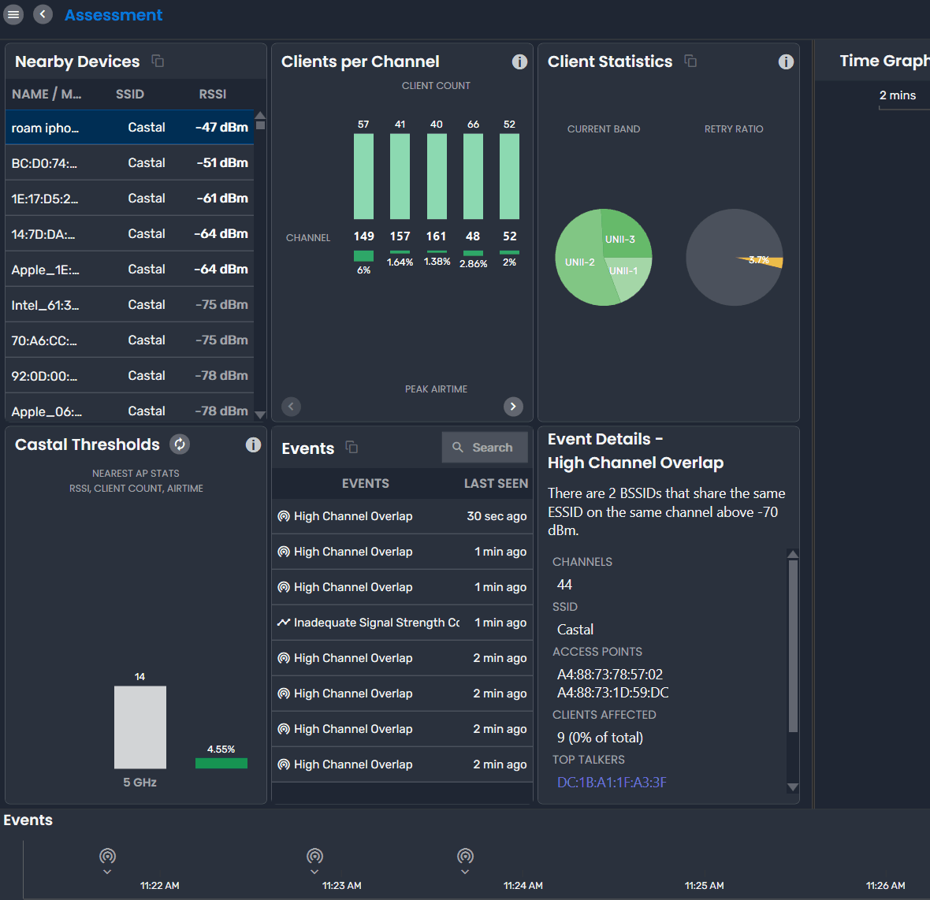
Task: Open top talker link DC:1B:A1:1F:A3:3F
Action: click(x=612, y=782)
